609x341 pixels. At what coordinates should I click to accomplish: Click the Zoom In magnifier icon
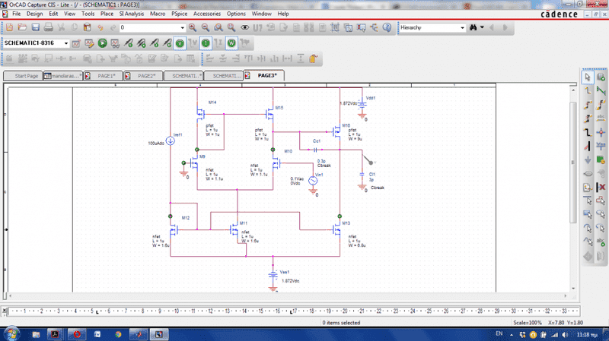coord(193,28)
